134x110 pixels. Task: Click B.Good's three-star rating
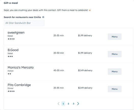coord(10,56)
